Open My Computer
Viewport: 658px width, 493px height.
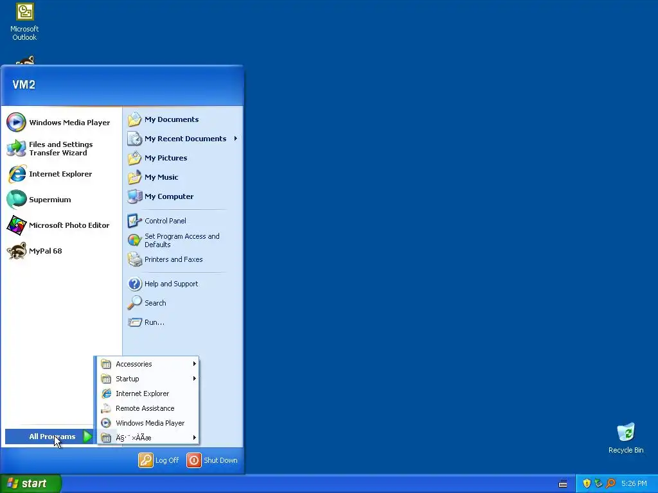click(182, 196)
